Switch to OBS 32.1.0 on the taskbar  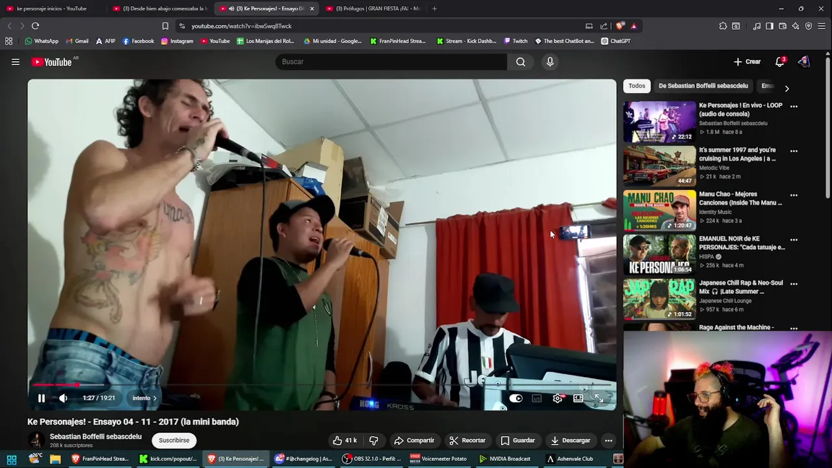click(x=372, y=459)
